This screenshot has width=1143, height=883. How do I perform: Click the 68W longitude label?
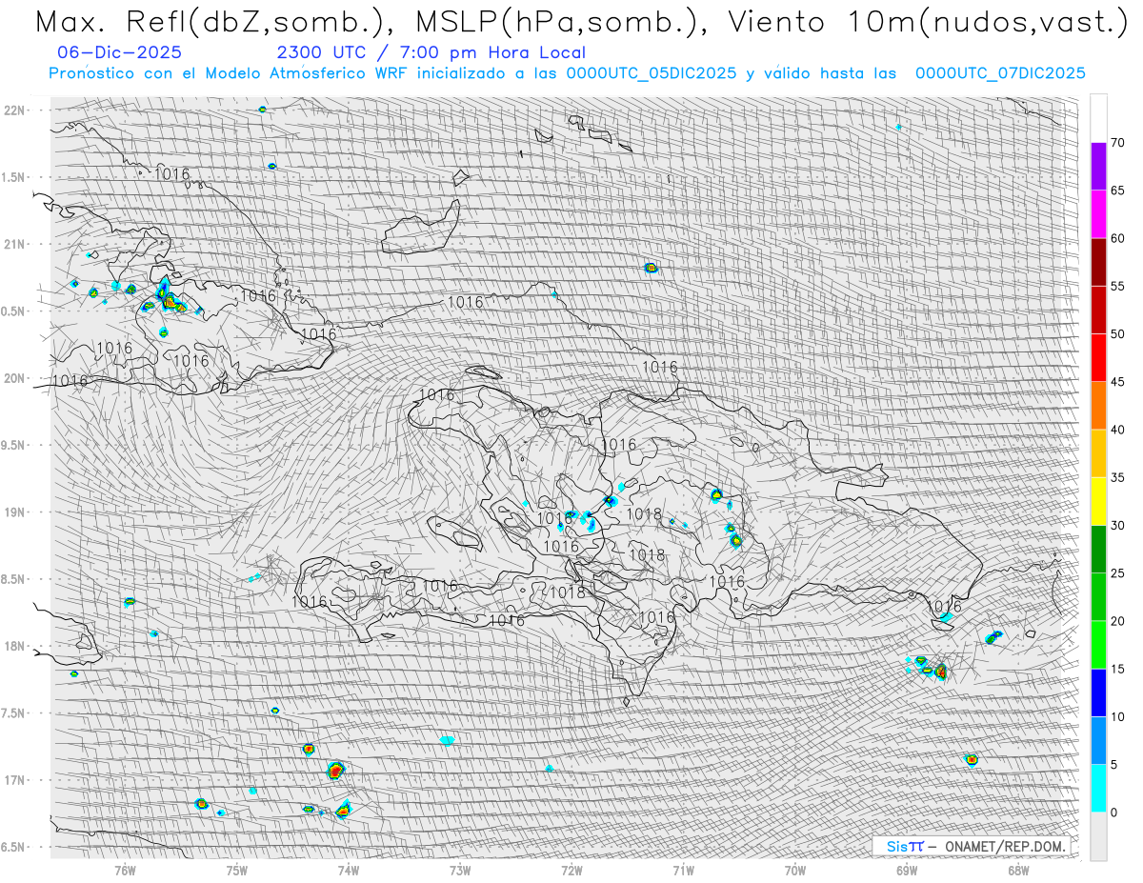tap(1017, 871)
